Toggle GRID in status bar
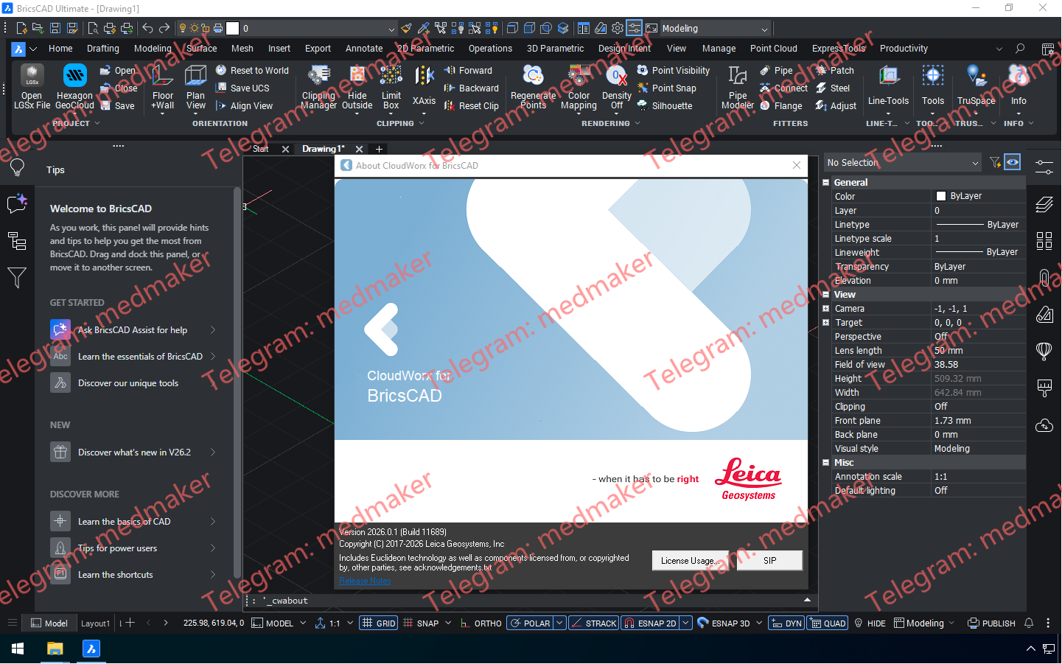Image resolution: width=1062 pixels, height=664 pixels. pyautogui.click(x=379, y=623)
